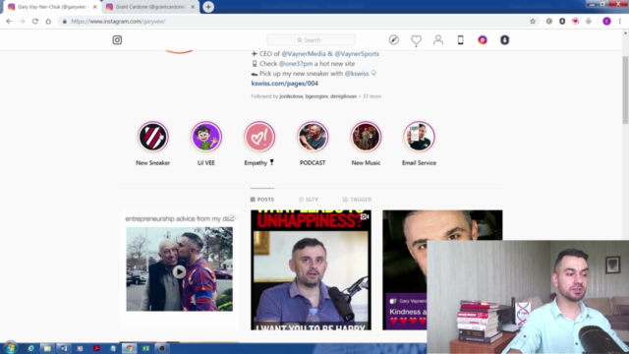Open the activity heart icon
The height and width of the screenshot is (354, 629).
tap(416, 40)
